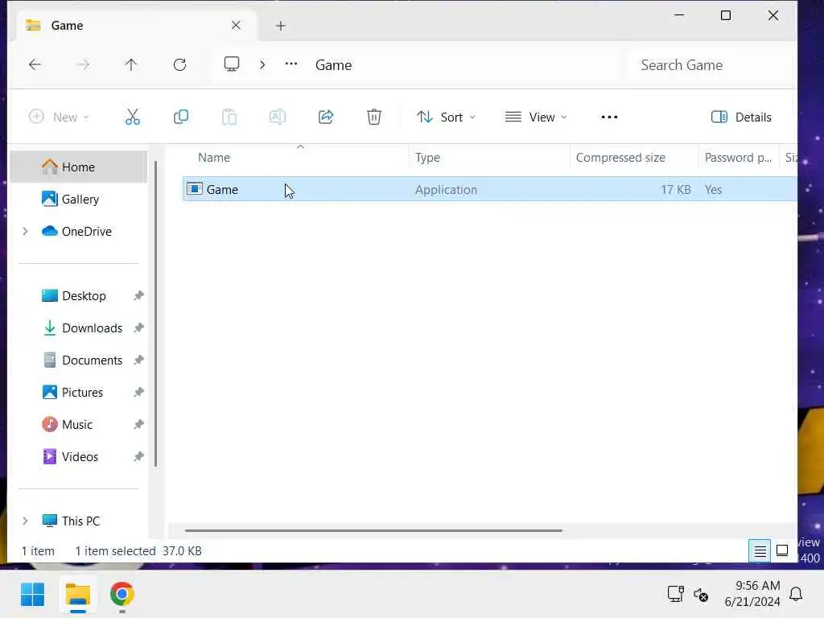Click the Paste toolbar icon
The image size is (824, 618).
click(x=229, y=117)
